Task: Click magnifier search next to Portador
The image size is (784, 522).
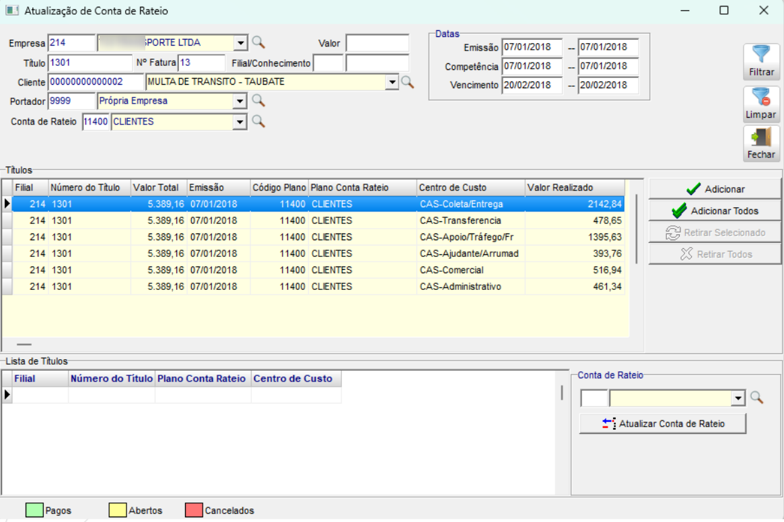Action: pyautogui.click(x=258, y=101)
